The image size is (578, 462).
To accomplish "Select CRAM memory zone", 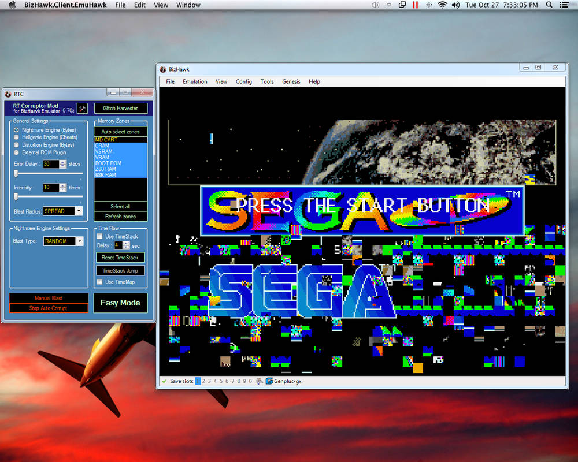I will tap(121, 146).
